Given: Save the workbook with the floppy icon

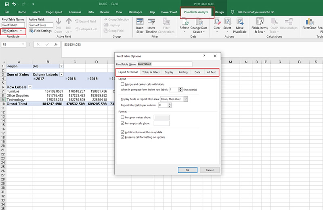Looking at the screenshot, I should coord(7,4).
